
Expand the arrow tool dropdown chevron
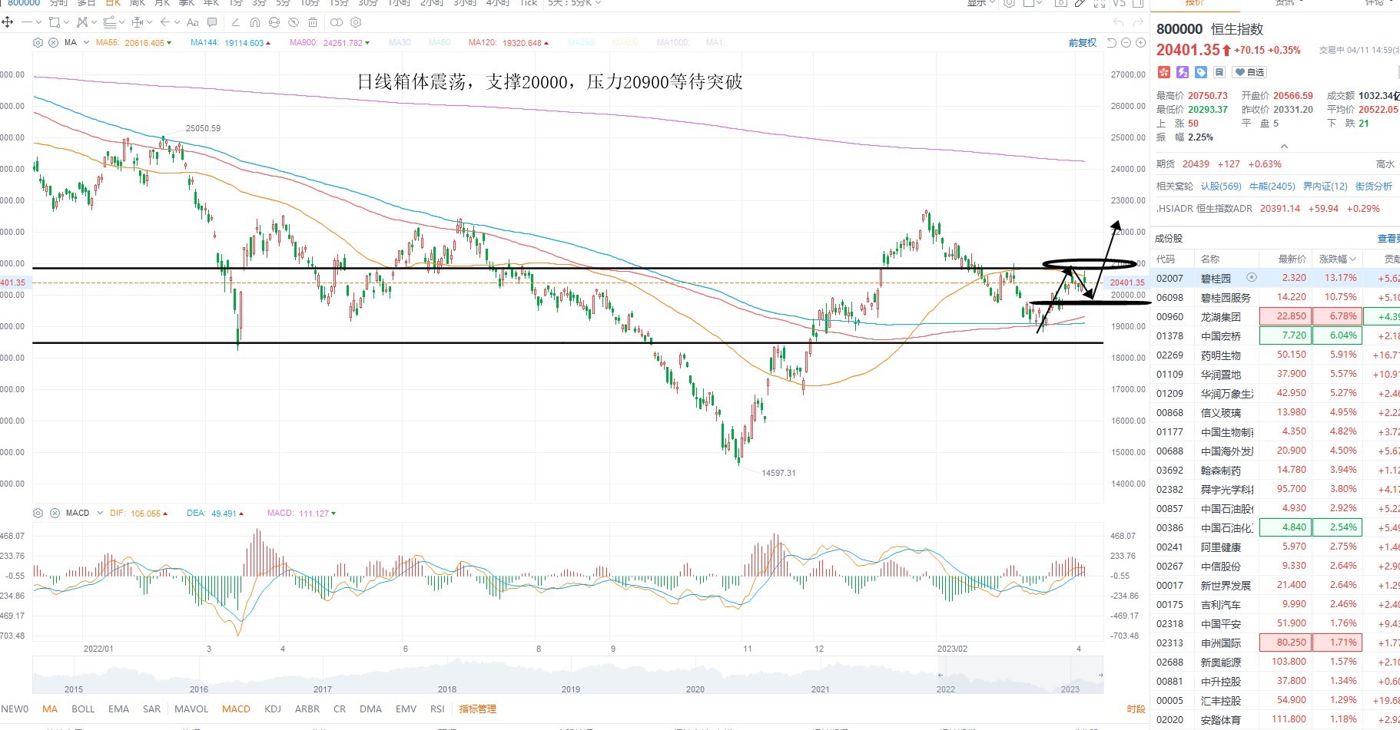tap(177, 22)
